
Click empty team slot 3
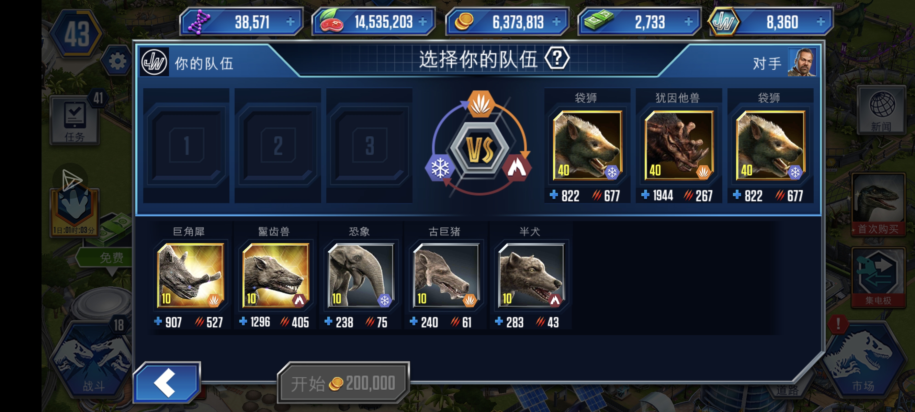pyautogui.click(x=370, y=146)
